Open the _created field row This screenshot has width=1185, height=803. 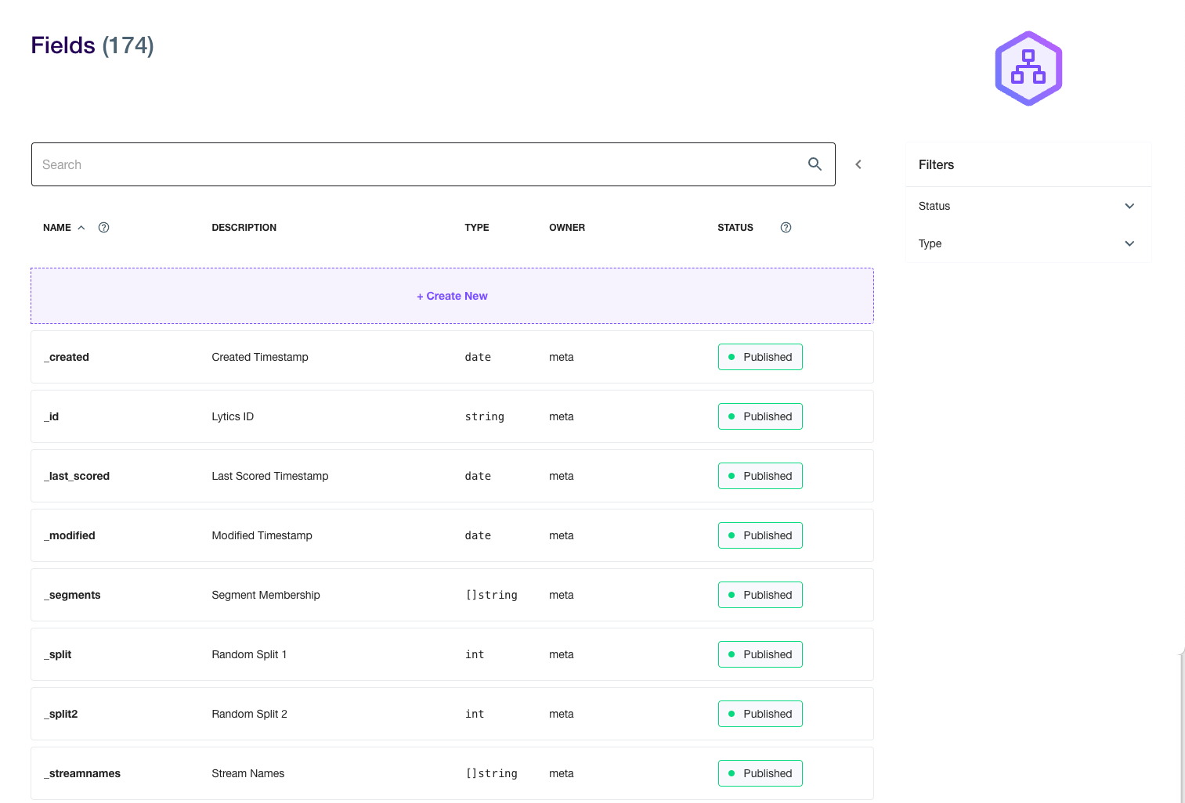coord(452,357)
